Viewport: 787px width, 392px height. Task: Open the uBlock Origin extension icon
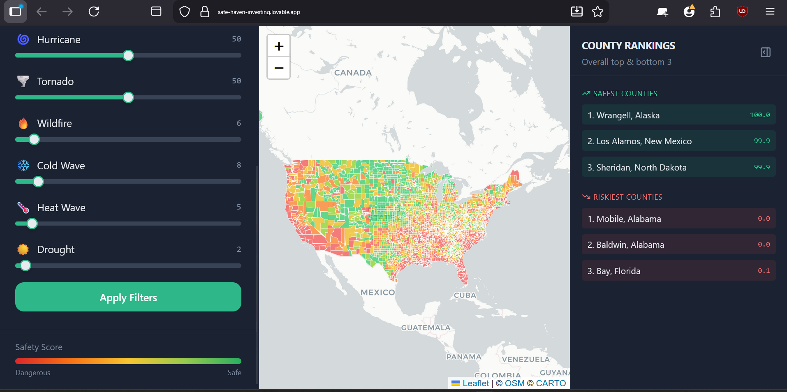(742, 12)
